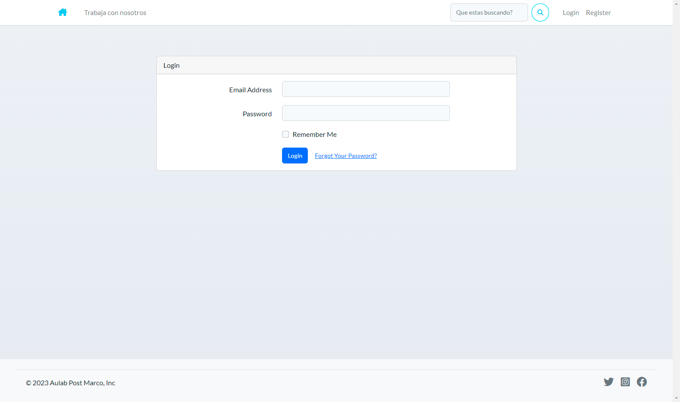Image resolution: width=680 pixels, height=402 pixels.
Task: Click the Email Address field label
Action: 250,90
